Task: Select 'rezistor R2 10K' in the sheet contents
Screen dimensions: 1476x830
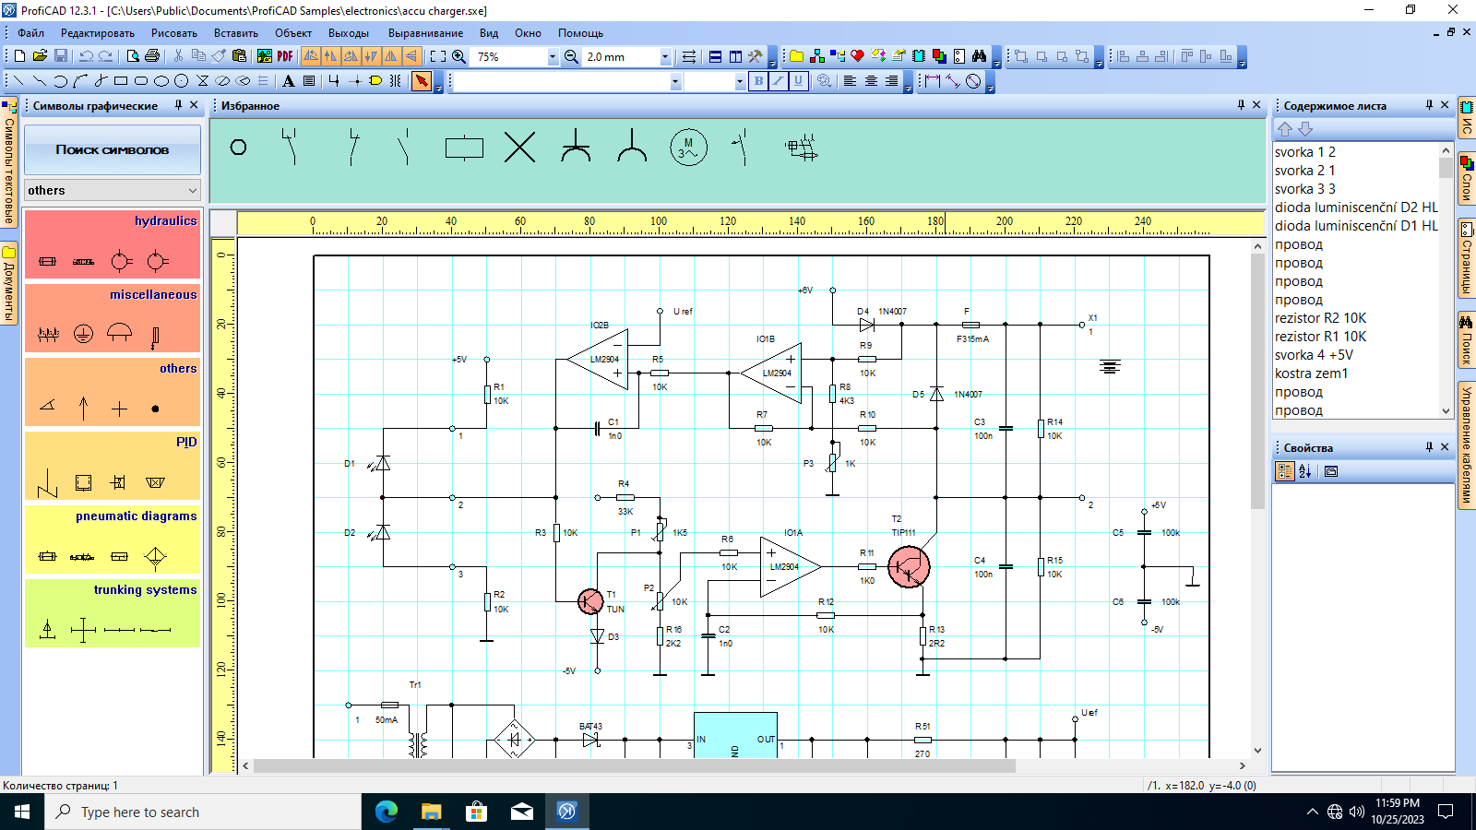Action: [x=1320, y=318]
